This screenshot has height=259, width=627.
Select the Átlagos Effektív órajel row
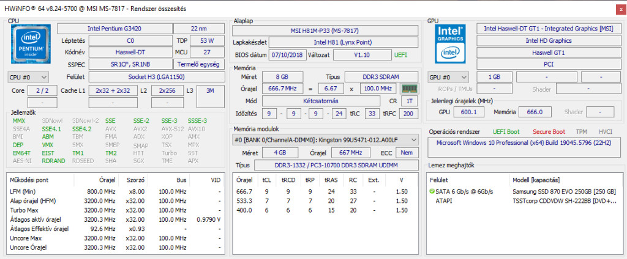(115, 228)
